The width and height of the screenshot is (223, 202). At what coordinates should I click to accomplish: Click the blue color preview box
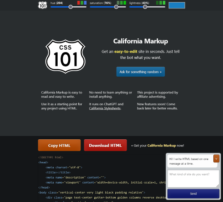(x=177, y=5)
